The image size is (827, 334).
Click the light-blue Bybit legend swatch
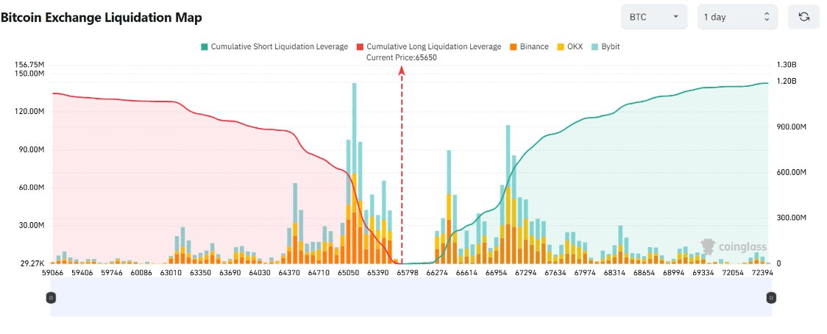[x=594, y=46]
